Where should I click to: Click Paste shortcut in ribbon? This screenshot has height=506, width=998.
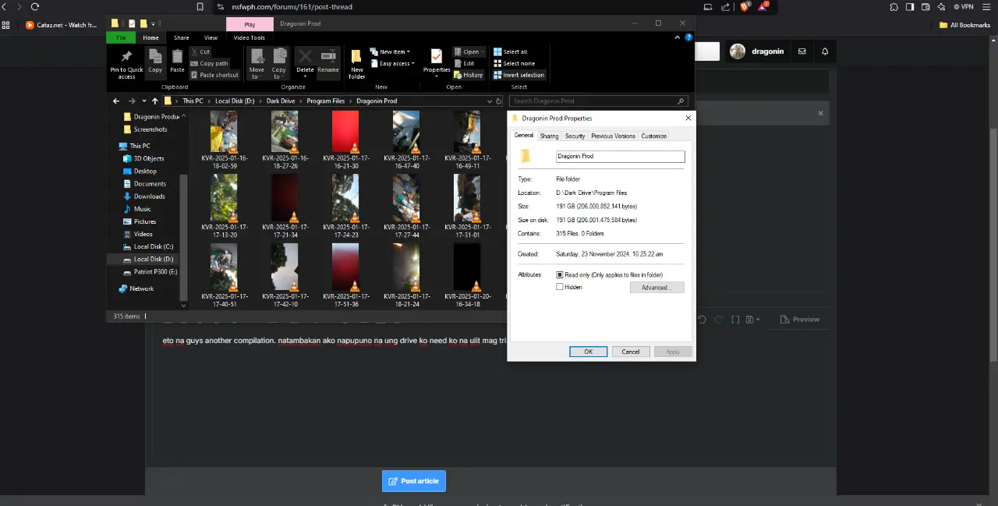click(x=214, y=75)
